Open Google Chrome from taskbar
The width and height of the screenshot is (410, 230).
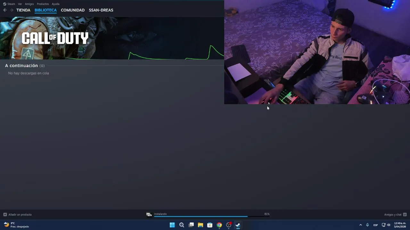(x=219, y=225)
